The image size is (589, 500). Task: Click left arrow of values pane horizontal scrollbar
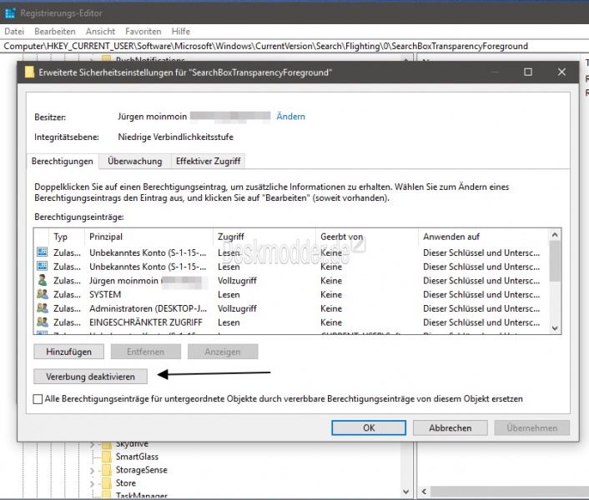pos(424,492)
